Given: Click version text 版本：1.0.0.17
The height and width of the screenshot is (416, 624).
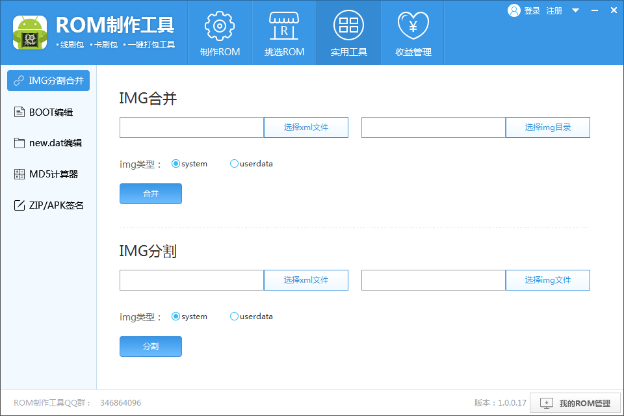Looking at the screenshot, I should (x=500, y=403).
